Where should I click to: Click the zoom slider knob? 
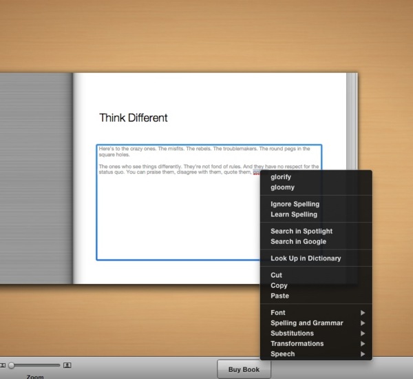11,365
